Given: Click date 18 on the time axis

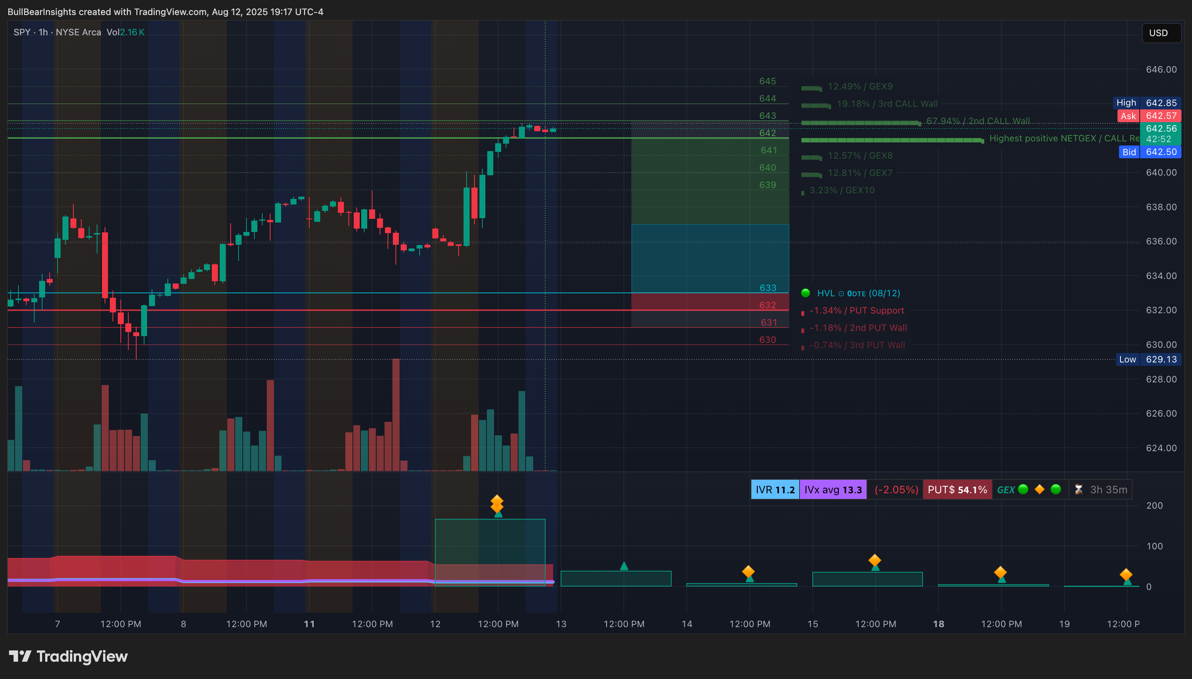Looking at the screenshot, I should point(938,623).
